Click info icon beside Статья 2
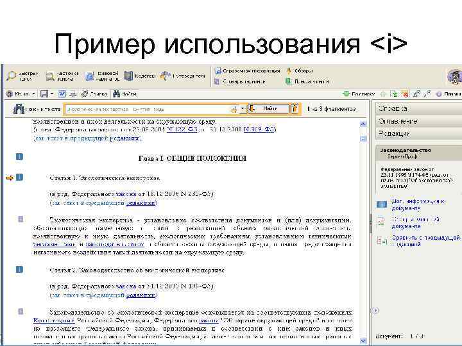 (19, 270)
